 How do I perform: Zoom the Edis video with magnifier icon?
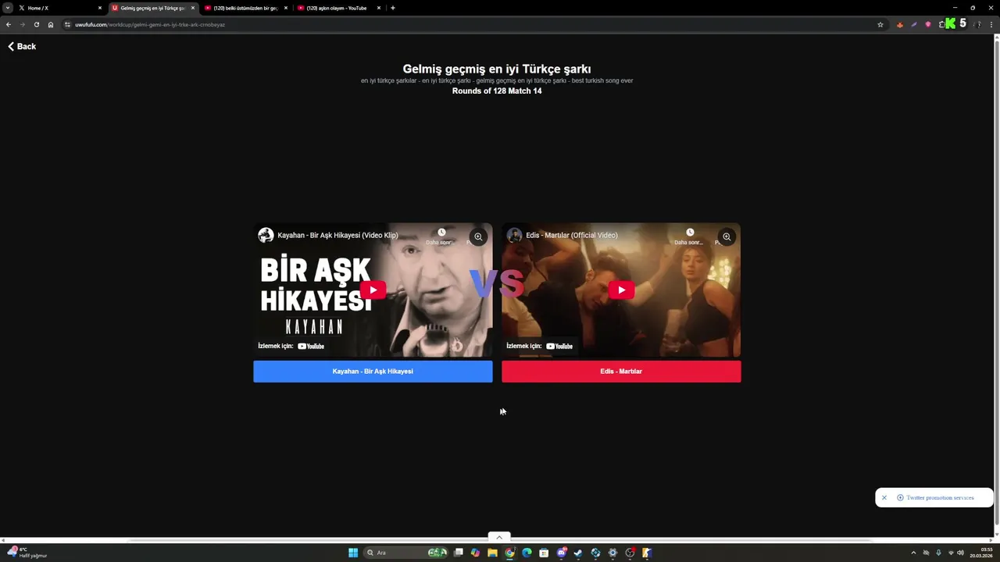point(727,237)
